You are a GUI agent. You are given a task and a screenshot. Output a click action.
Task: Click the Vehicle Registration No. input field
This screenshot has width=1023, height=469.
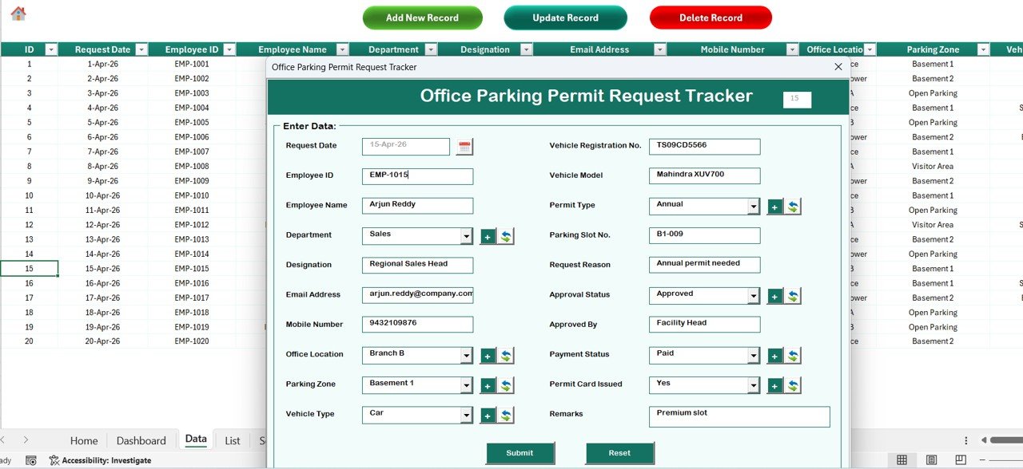tap(704, 146)
